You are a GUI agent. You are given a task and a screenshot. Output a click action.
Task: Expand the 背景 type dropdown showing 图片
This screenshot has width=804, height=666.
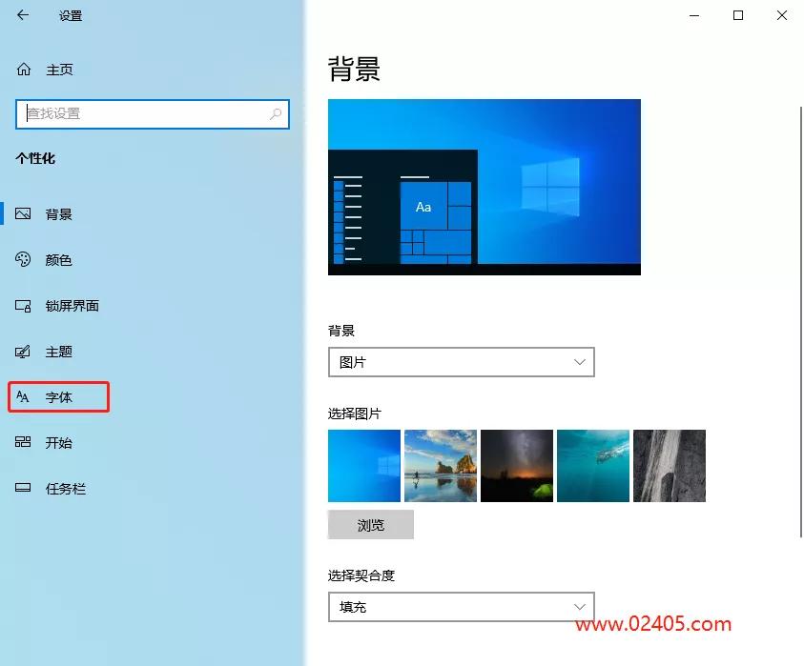click(x=461, y=362)
